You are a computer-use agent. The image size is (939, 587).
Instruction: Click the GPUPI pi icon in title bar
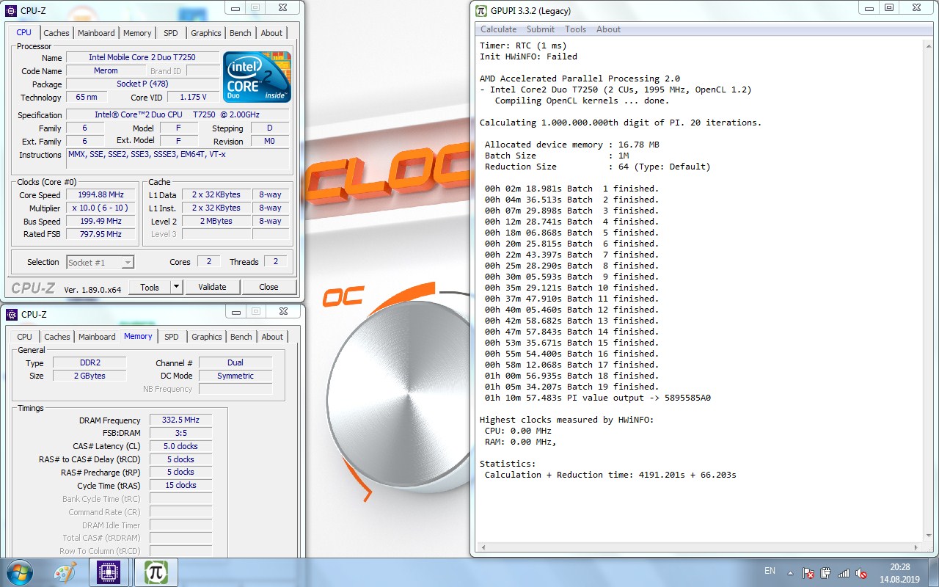tap(481, 10)
